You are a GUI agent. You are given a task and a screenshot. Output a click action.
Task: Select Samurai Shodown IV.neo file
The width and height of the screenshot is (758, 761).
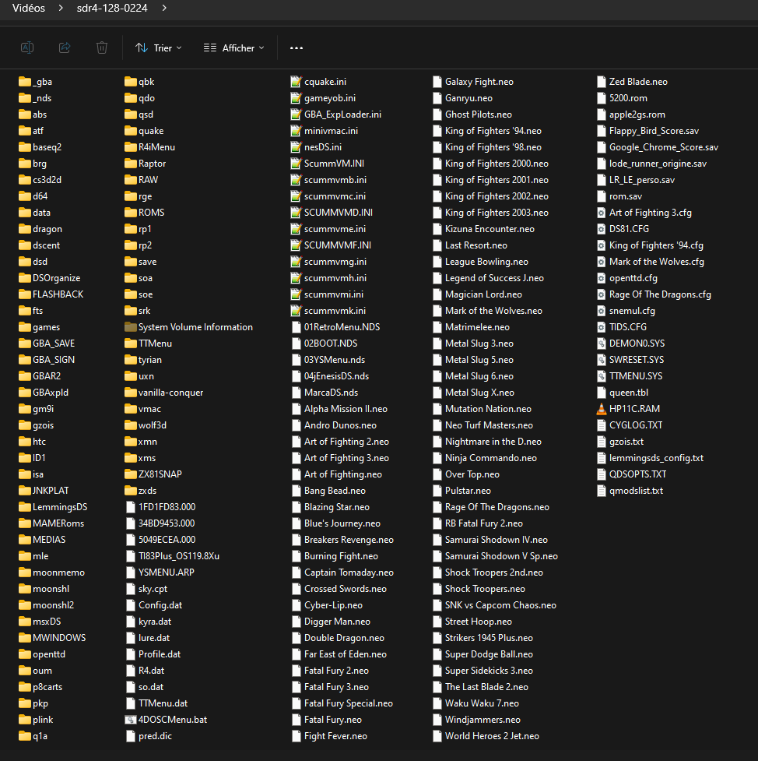tap(490, 540)
